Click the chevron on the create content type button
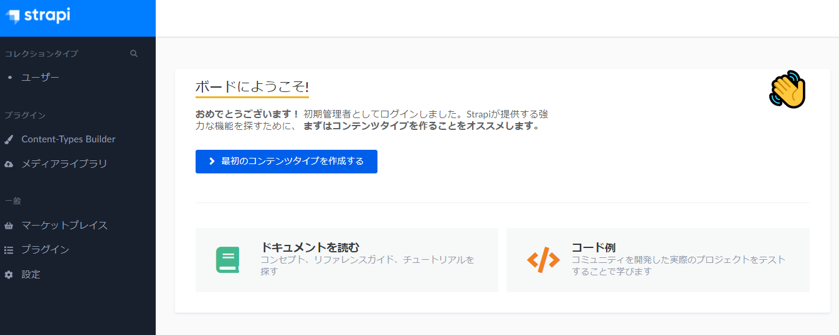Viewport: 839px width, 335px height. (212, 162)
